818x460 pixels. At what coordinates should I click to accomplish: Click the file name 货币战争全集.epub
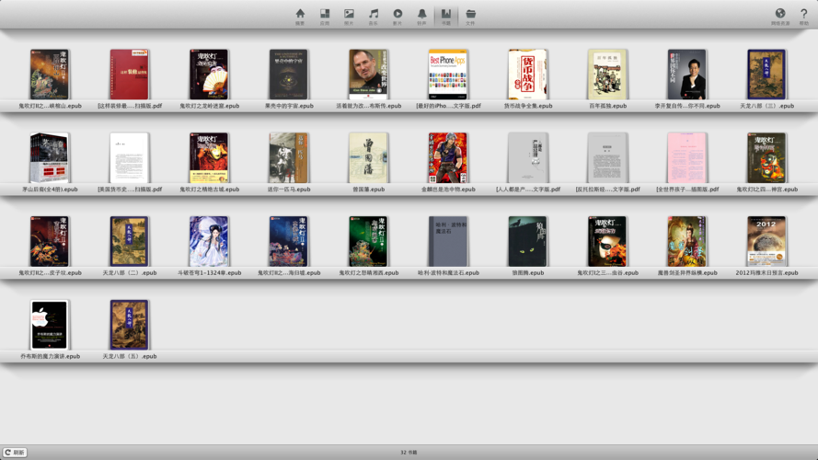(528, 106)
